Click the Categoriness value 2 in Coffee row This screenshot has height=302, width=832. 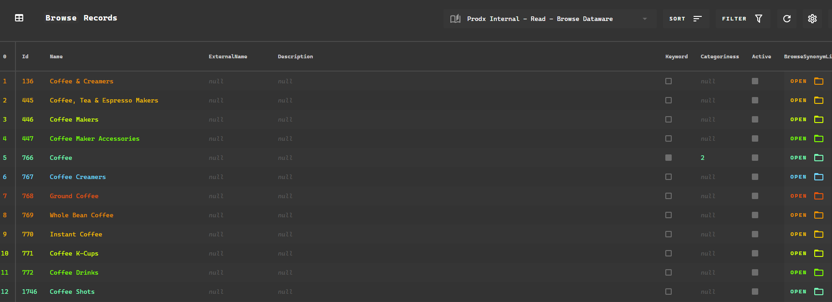point(703,158)
